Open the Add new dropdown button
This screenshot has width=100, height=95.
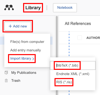click(18, 26)
